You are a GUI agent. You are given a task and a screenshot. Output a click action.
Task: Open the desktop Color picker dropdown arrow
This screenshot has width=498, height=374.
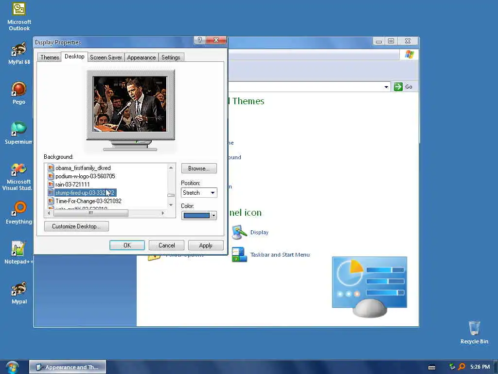pos(213,215)
